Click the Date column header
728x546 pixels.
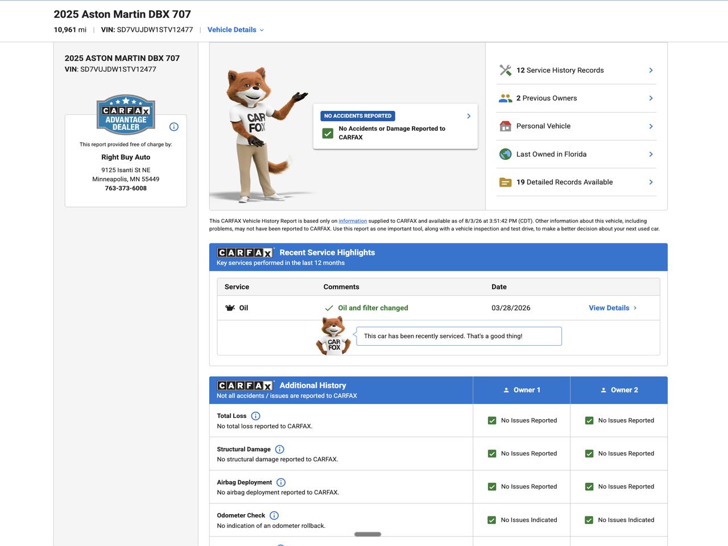pyautogui.click(x=499, y=287)
